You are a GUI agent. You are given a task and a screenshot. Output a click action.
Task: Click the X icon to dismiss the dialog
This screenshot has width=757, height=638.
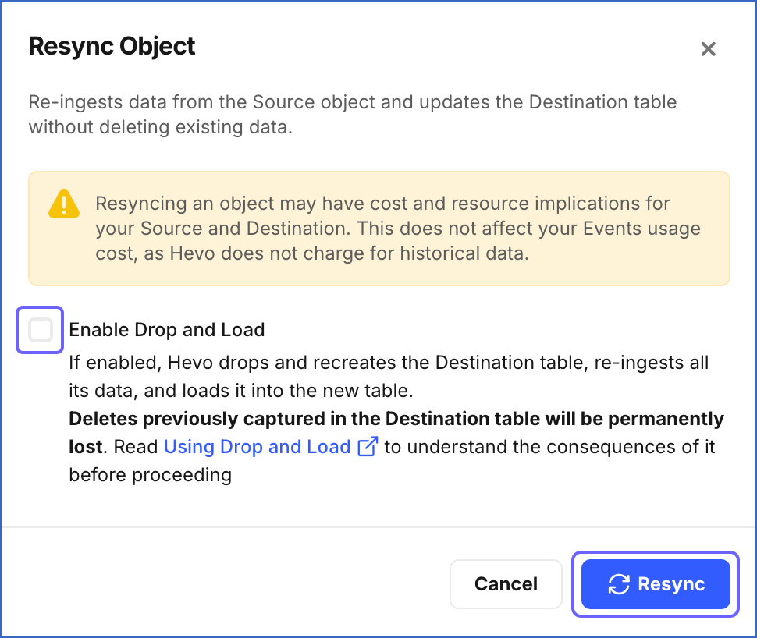point(708,48)
